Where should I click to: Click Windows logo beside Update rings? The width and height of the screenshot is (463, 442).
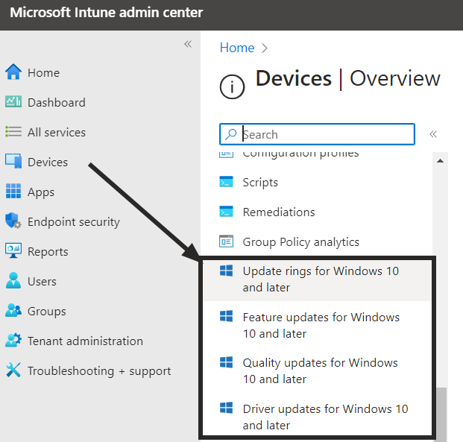pos(226,271)
